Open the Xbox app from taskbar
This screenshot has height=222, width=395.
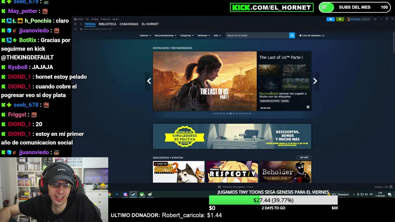coord(142,195)
